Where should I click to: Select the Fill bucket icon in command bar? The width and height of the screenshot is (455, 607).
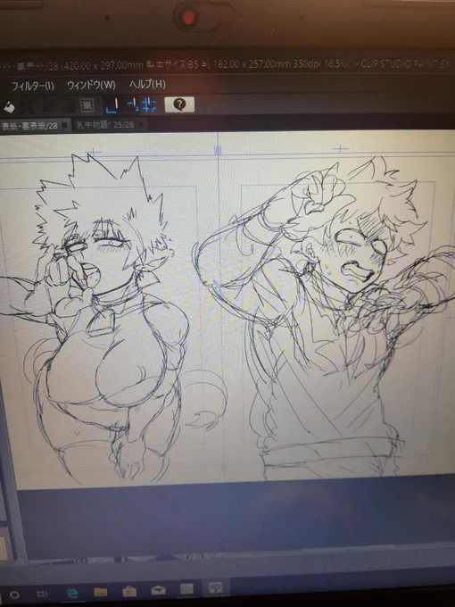click(9, 106)
